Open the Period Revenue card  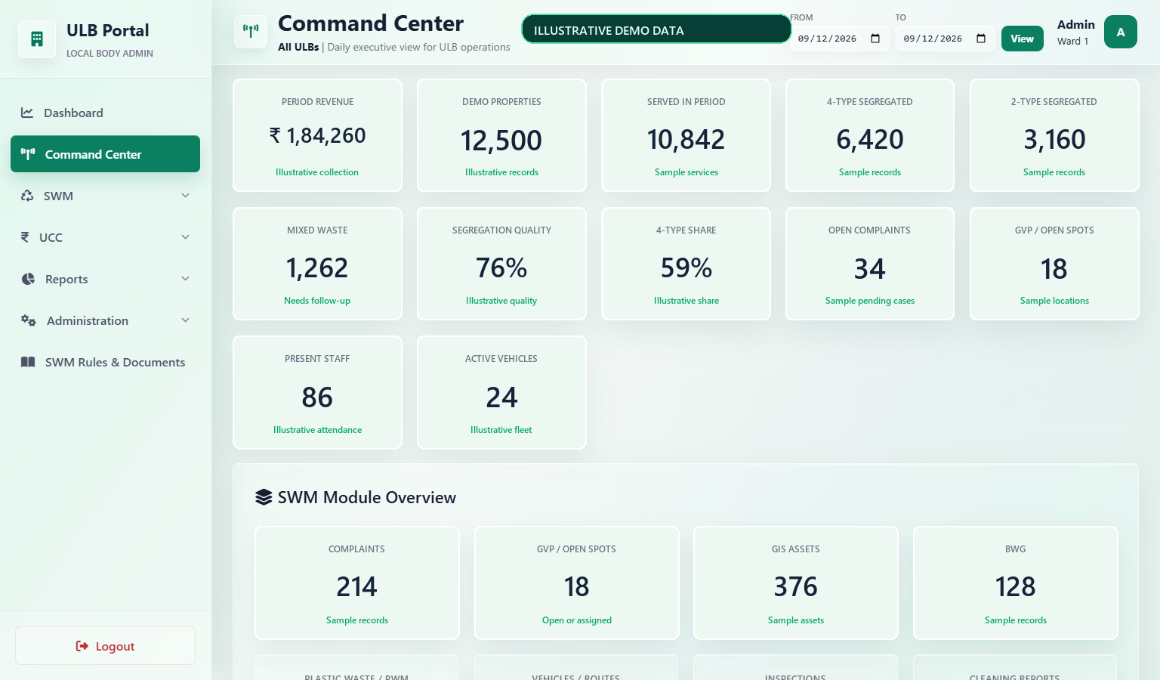(x=317, y=135)
